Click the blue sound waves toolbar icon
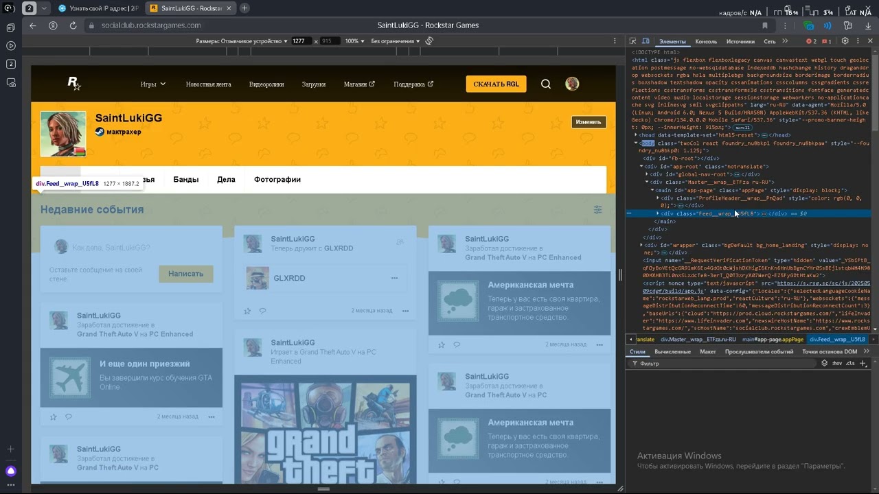Viewport: 879px width, 494px height. (827, 25)
